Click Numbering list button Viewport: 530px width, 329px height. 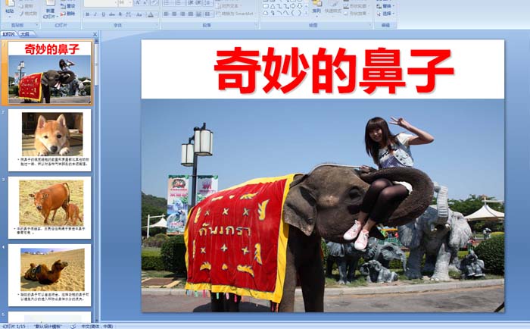click(x=179, y=3)
